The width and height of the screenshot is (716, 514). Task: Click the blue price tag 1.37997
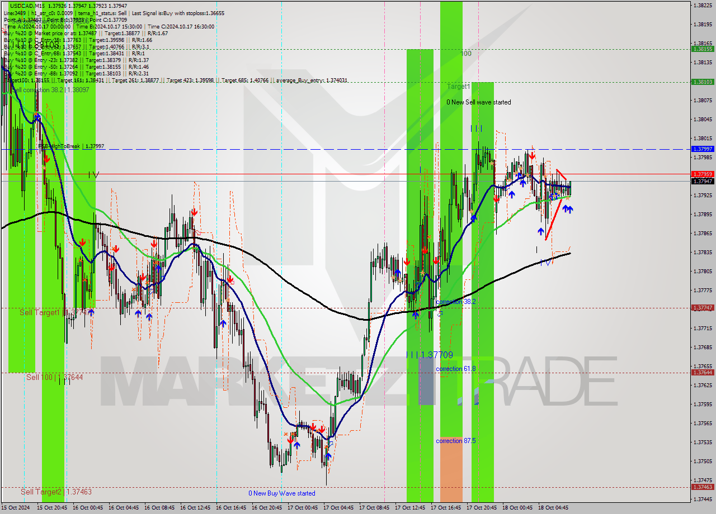703,149
